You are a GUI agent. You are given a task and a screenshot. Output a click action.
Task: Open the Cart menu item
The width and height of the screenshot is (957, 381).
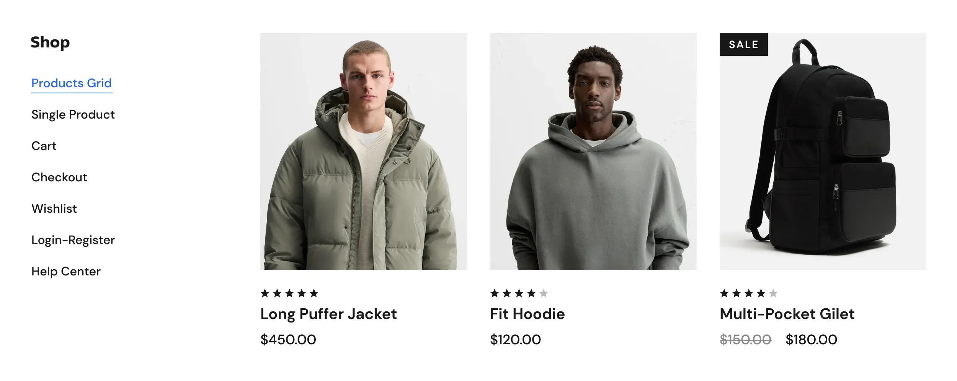tap(44, 146)
